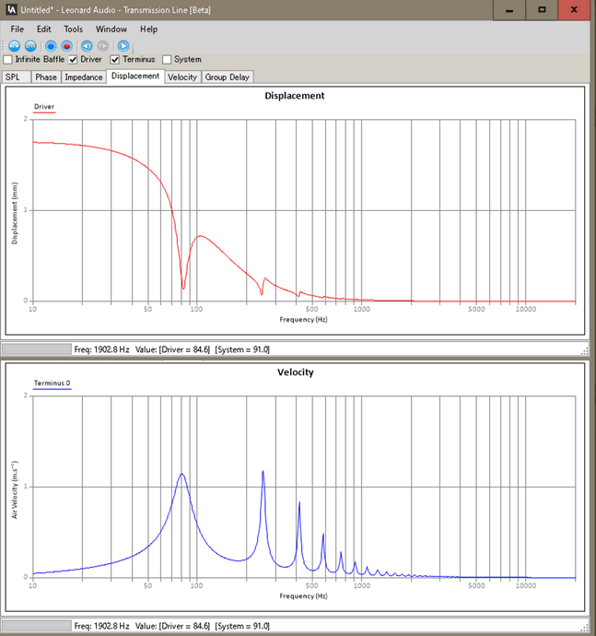
Task: Click the OPEN file toolbar icon
Action: [x=30, y=46]
